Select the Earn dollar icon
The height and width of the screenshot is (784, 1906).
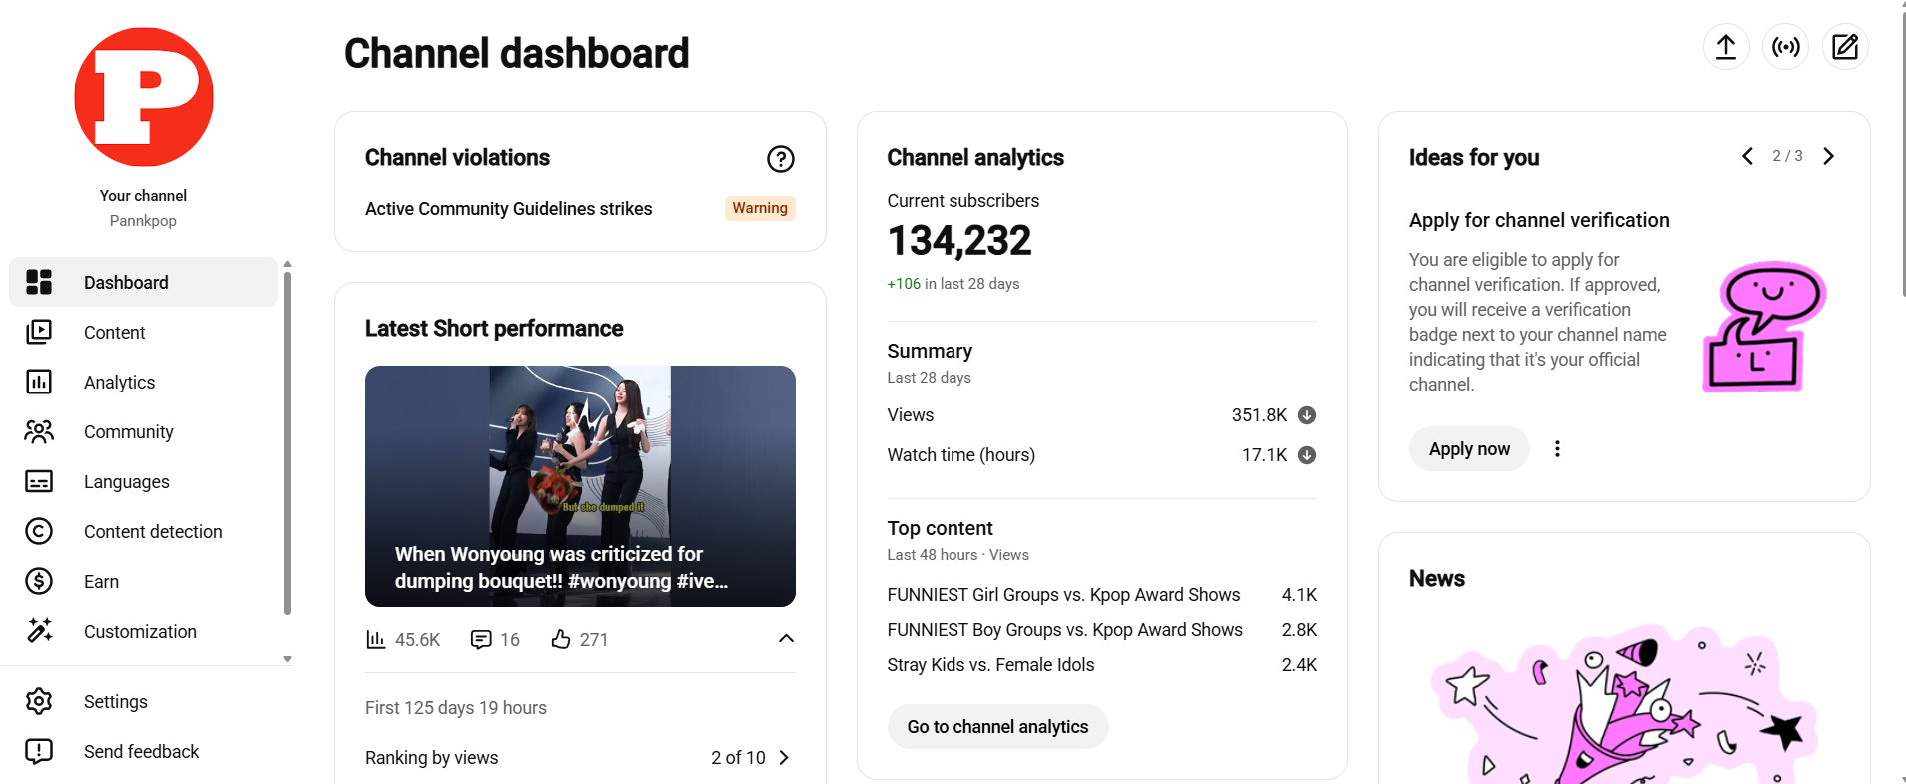coord(39,581)
